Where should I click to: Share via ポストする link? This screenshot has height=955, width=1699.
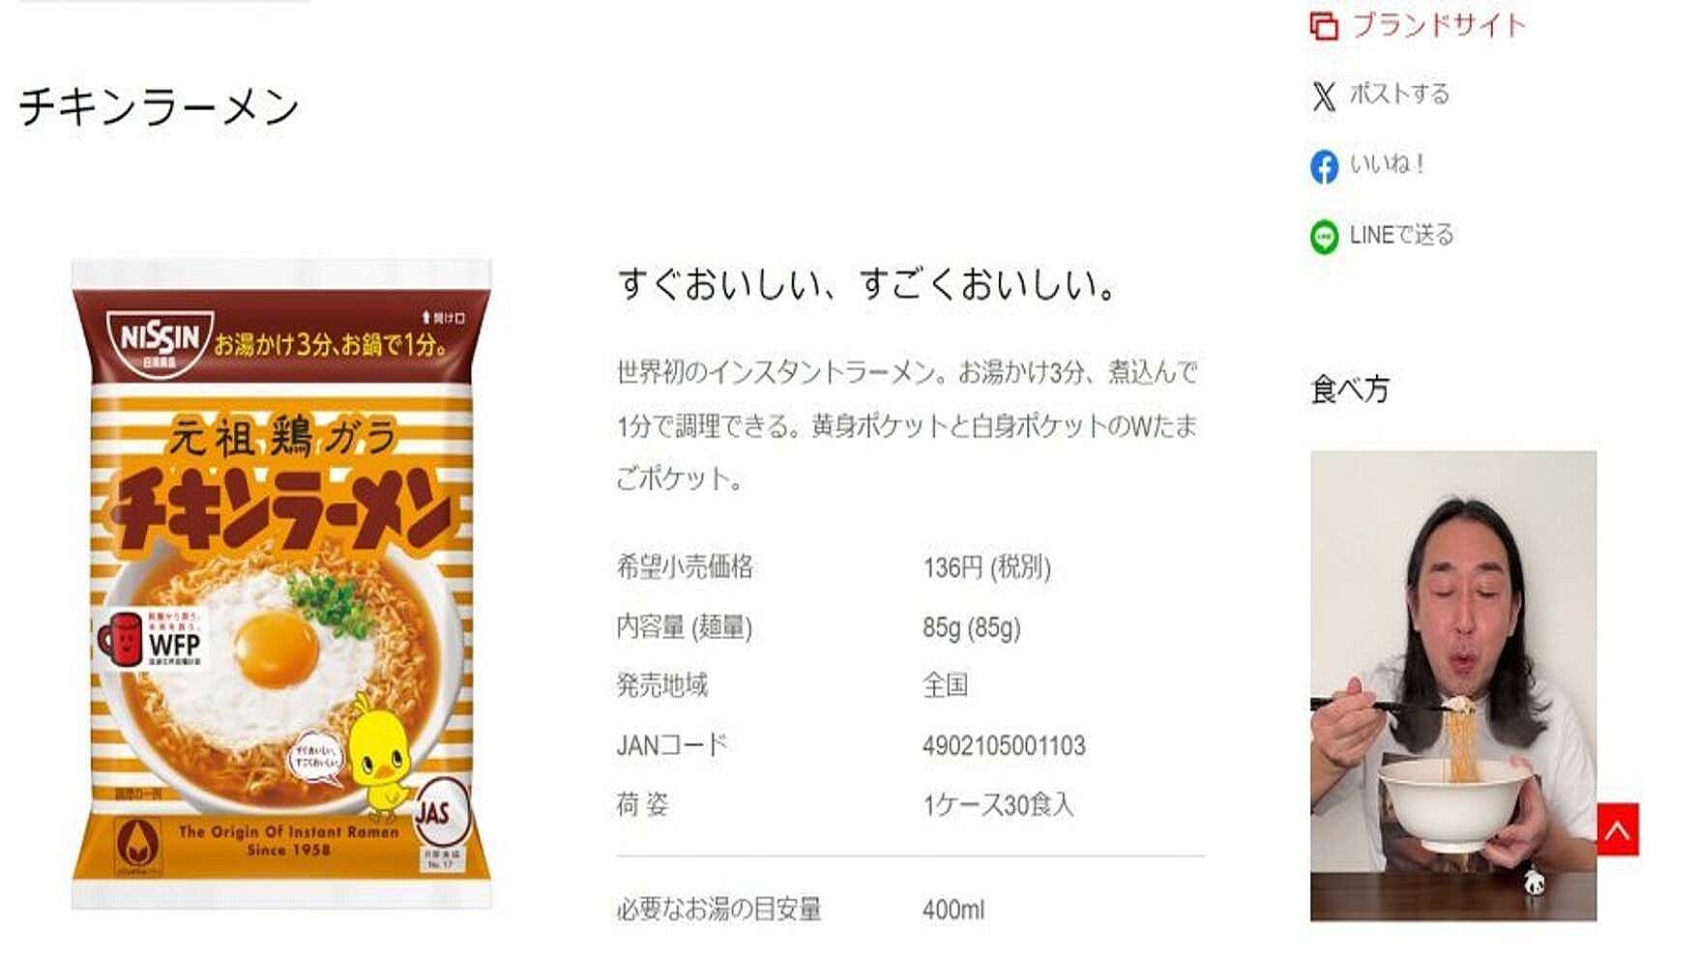tap(1399, 94)
